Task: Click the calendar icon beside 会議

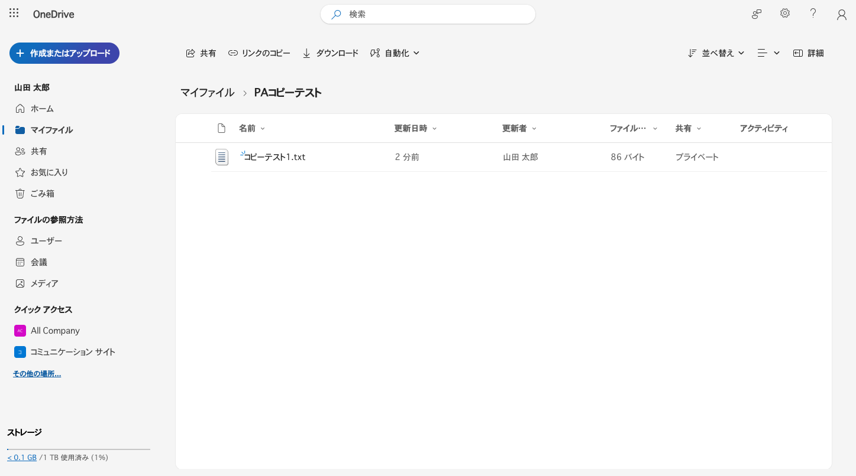Action: (x=20, y=262)
